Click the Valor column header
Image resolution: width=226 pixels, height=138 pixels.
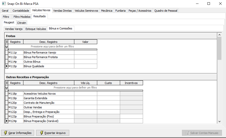86,42
